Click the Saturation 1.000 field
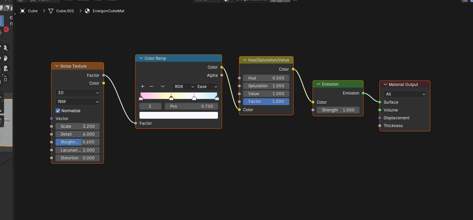This screenshot has height=220, width=473. [266, 86]
